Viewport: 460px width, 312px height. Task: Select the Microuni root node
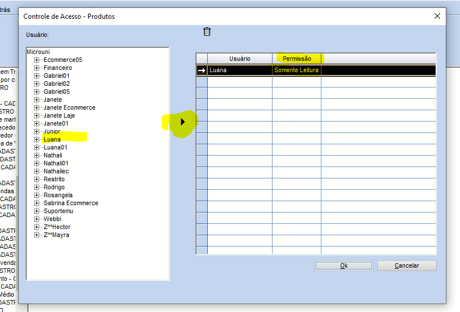tap(39, 52)
